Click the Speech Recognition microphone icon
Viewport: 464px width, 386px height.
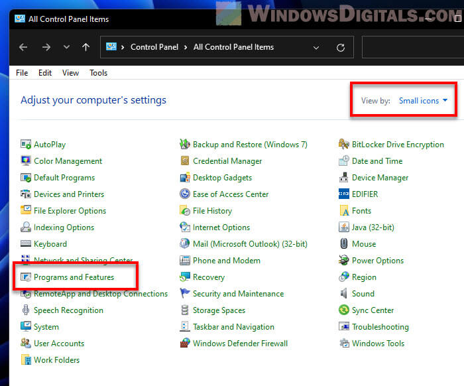26,310
